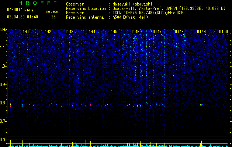This screenshot has width=232, height=147.
Task: Click the HROFFT title text
Action: pos(38,3)
